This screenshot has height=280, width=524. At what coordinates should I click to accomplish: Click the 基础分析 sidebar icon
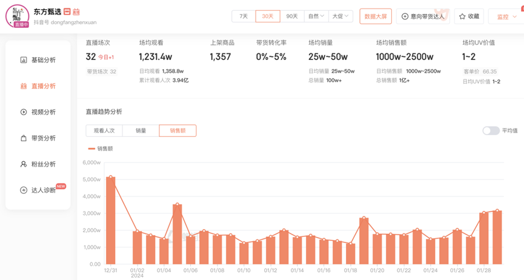24,60
